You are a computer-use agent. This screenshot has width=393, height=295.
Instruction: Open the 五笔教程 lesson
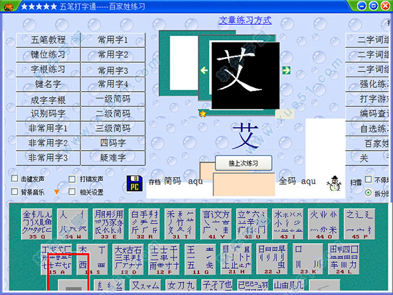[48, 39]
